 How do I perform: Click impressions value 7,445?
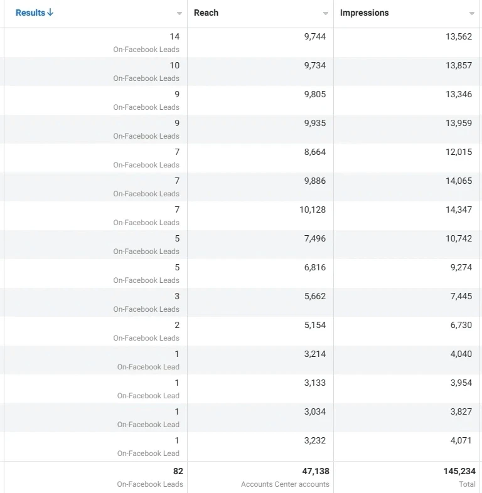461,297
